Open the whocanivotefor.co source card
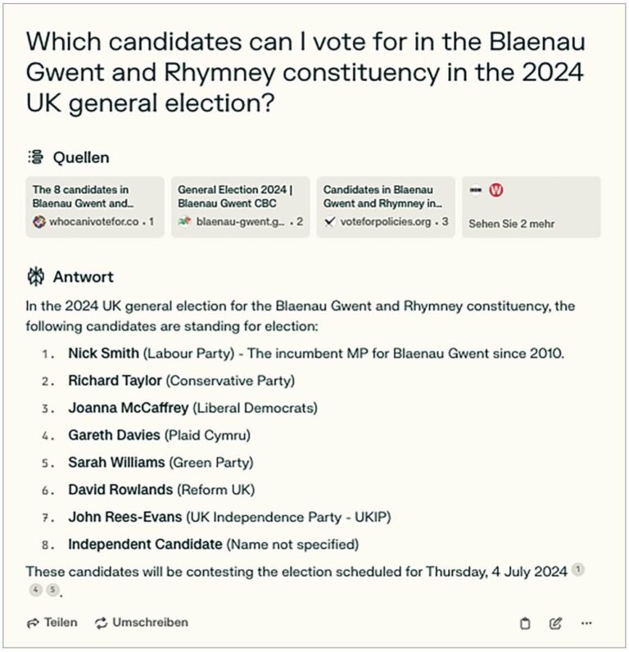This screenshot has height=652, width=629. tap(95, 206)
